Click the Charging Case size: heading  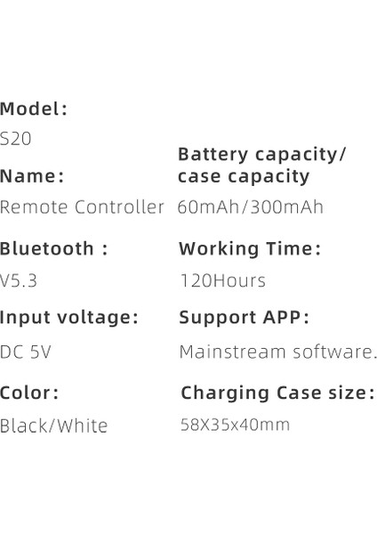(277, 393)
